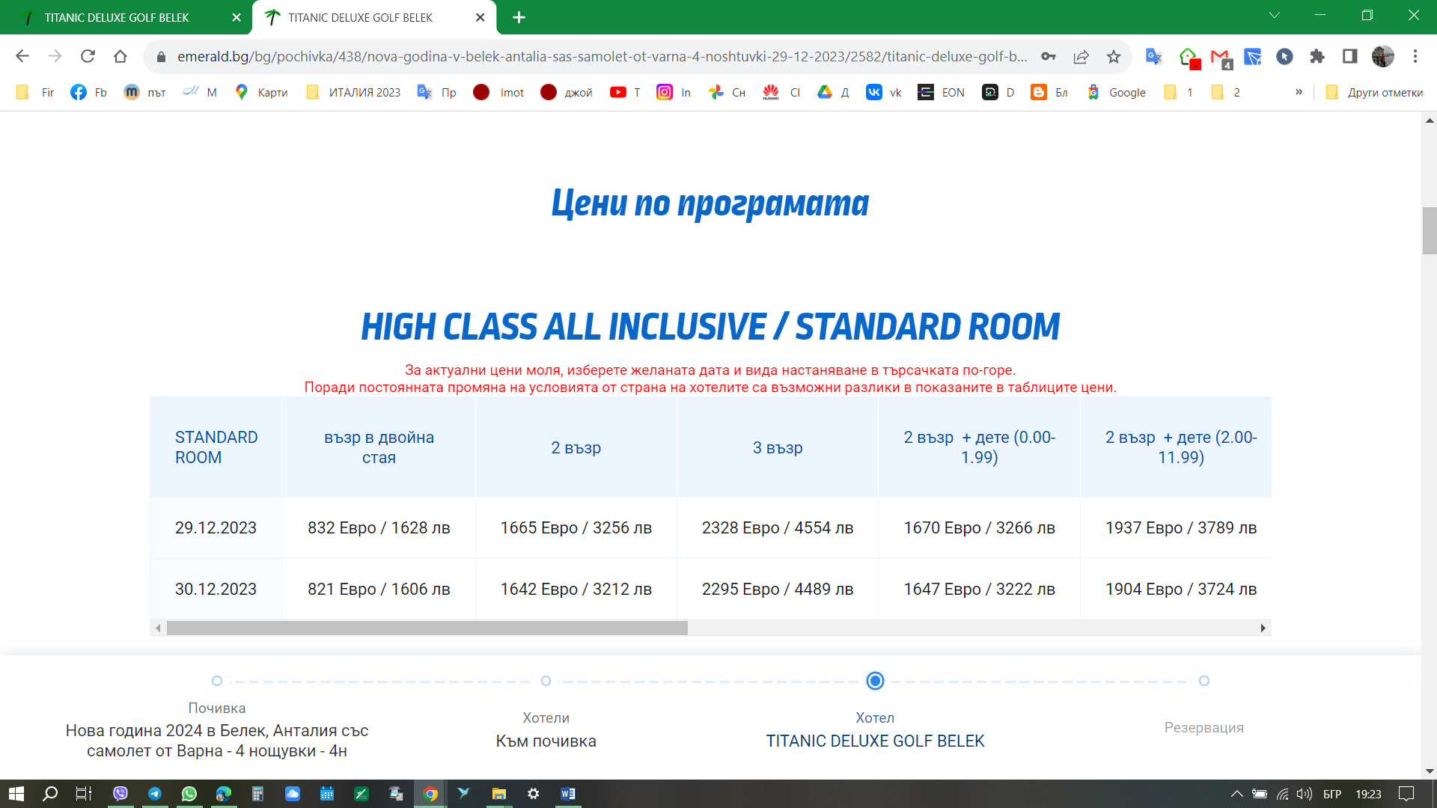
Task: Expand the Други отметки bookmarks folder
Action: pyautogui.click(x=1374, y=92)
